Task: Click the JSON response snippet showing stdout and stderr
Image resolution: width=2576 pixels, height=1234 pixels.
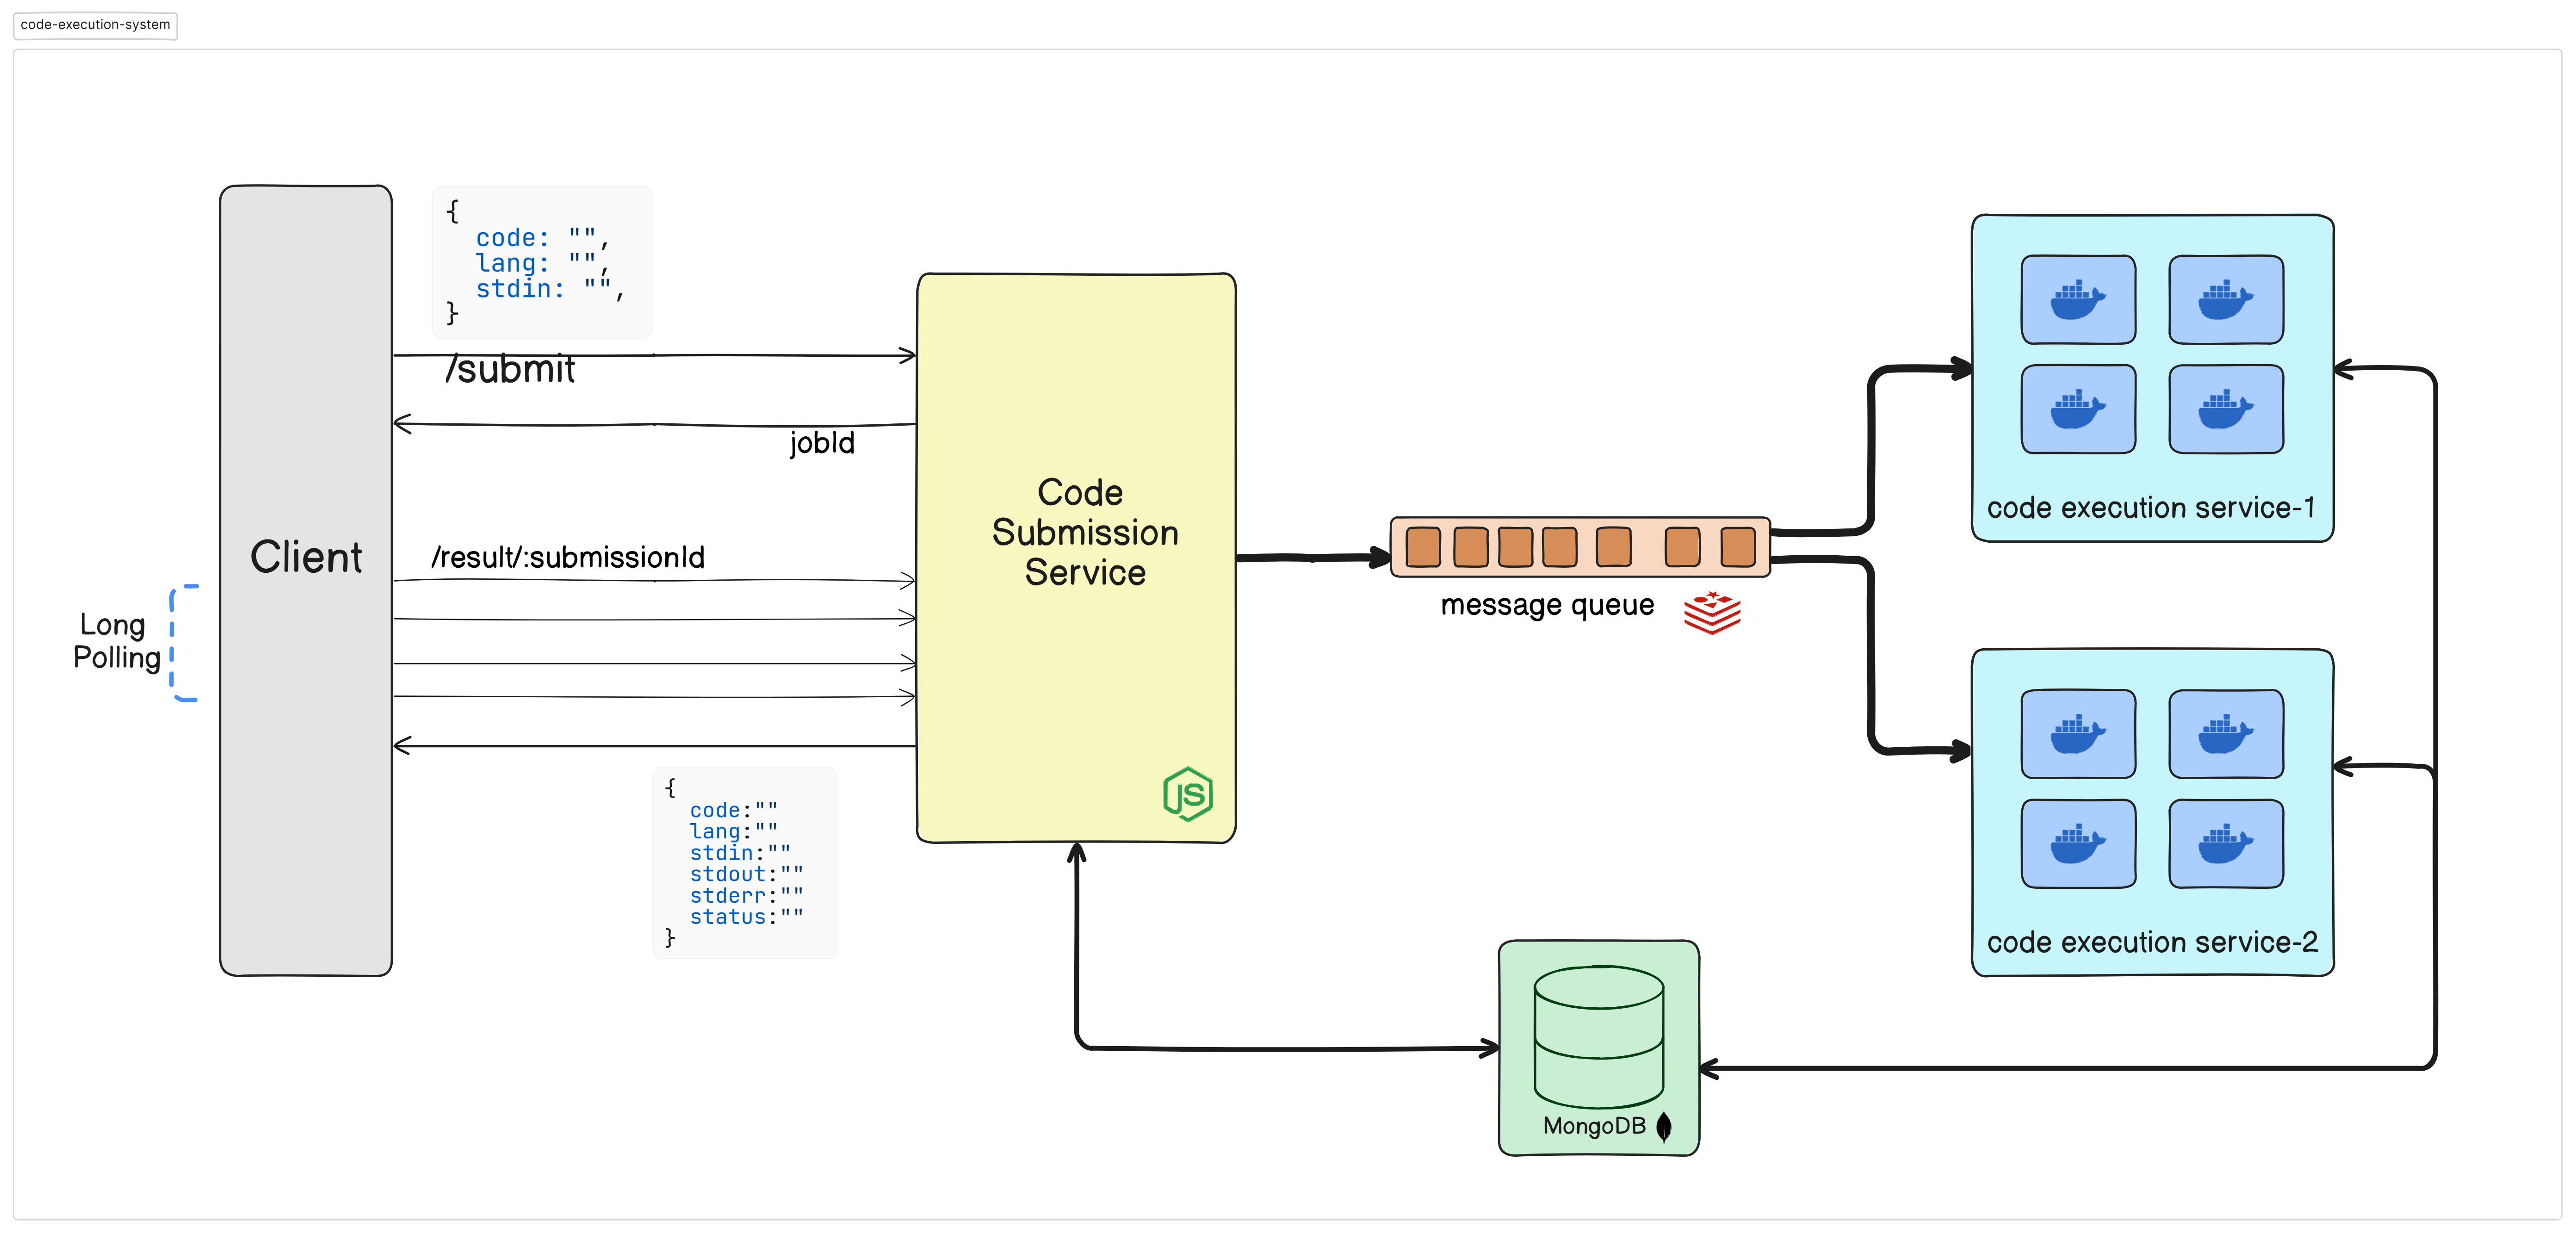Action: coord(744,862)
